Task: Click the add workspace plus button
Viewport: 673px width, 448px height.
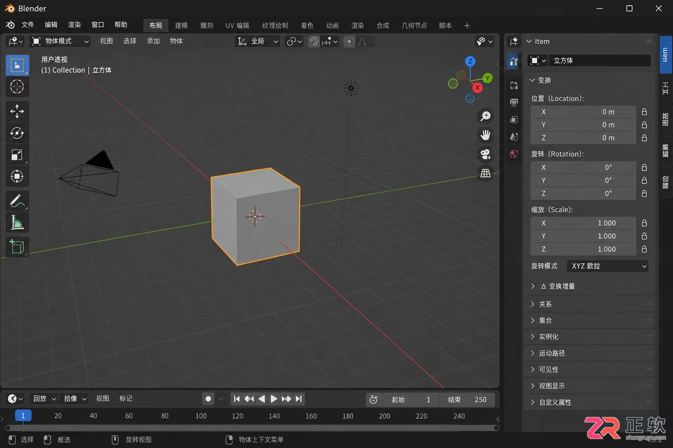Action: point(467,26)
